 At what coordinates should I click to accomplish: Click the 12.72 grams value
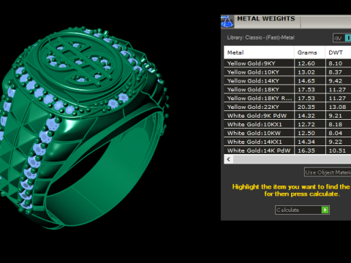click(306, 125)
